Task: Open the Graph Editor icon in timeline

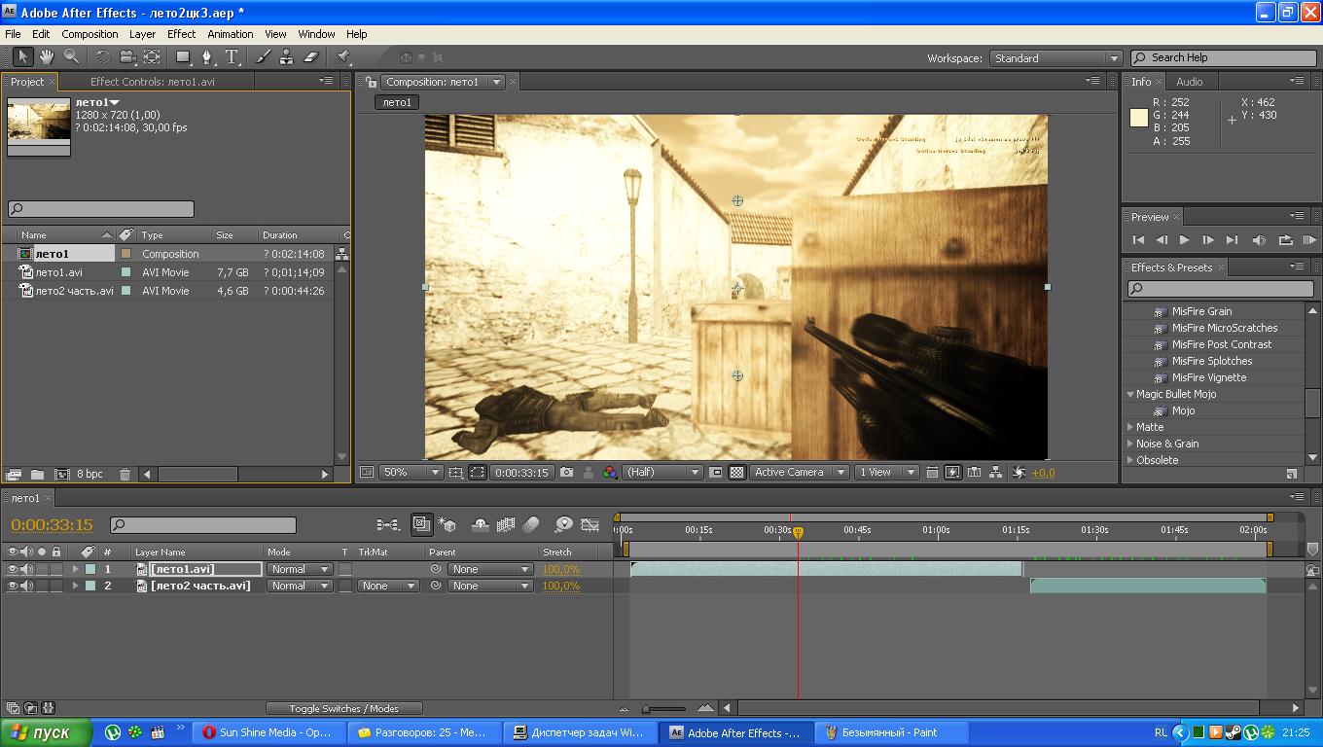Action: click(x=590, y=524)
